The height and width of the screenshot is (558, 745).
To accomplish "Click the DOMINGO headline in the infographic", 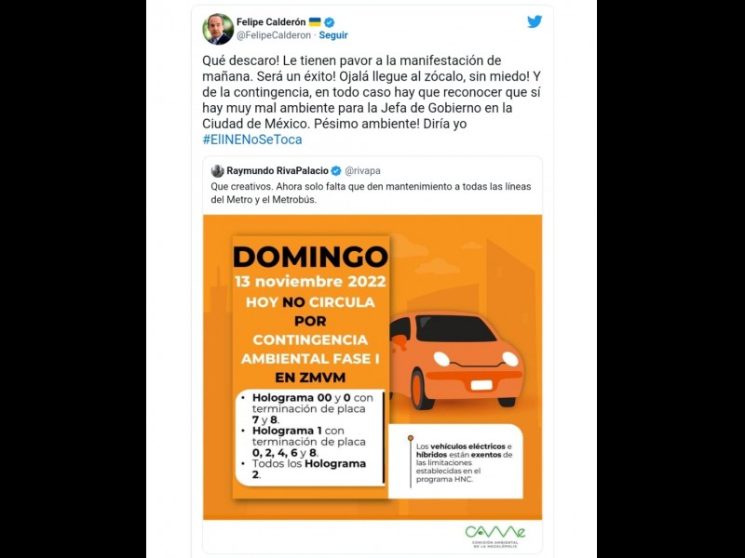I will point(310,258).
